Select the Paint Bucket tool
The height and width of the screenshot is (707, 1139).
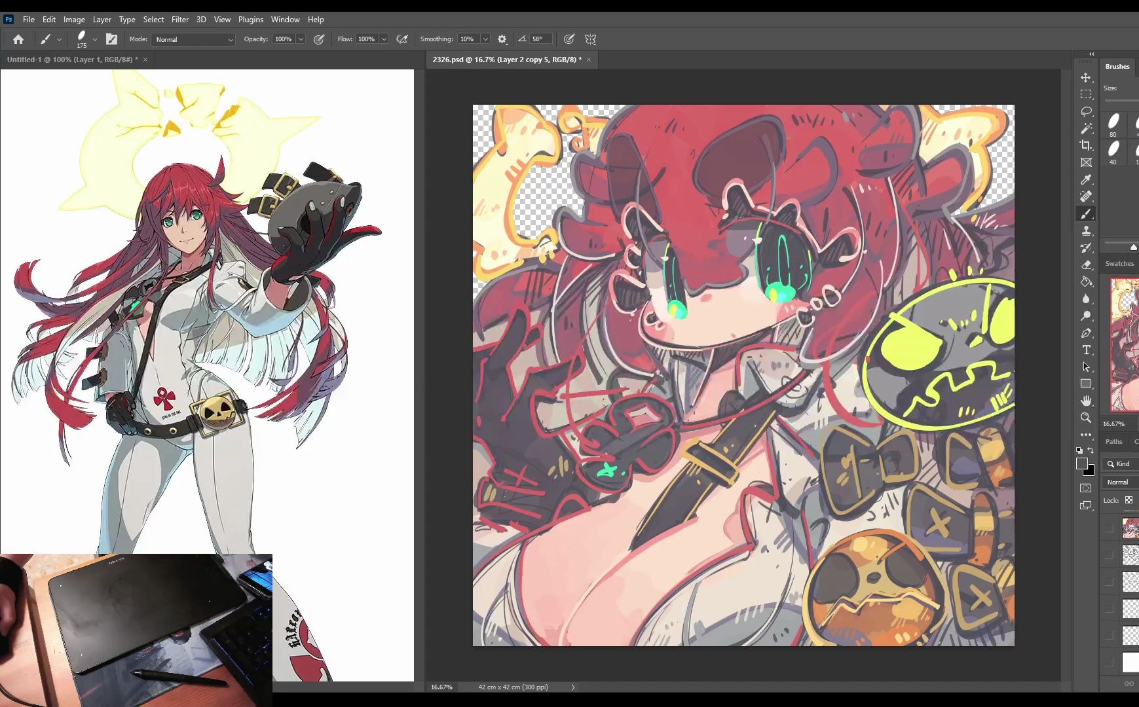[x=1086, y=281]
